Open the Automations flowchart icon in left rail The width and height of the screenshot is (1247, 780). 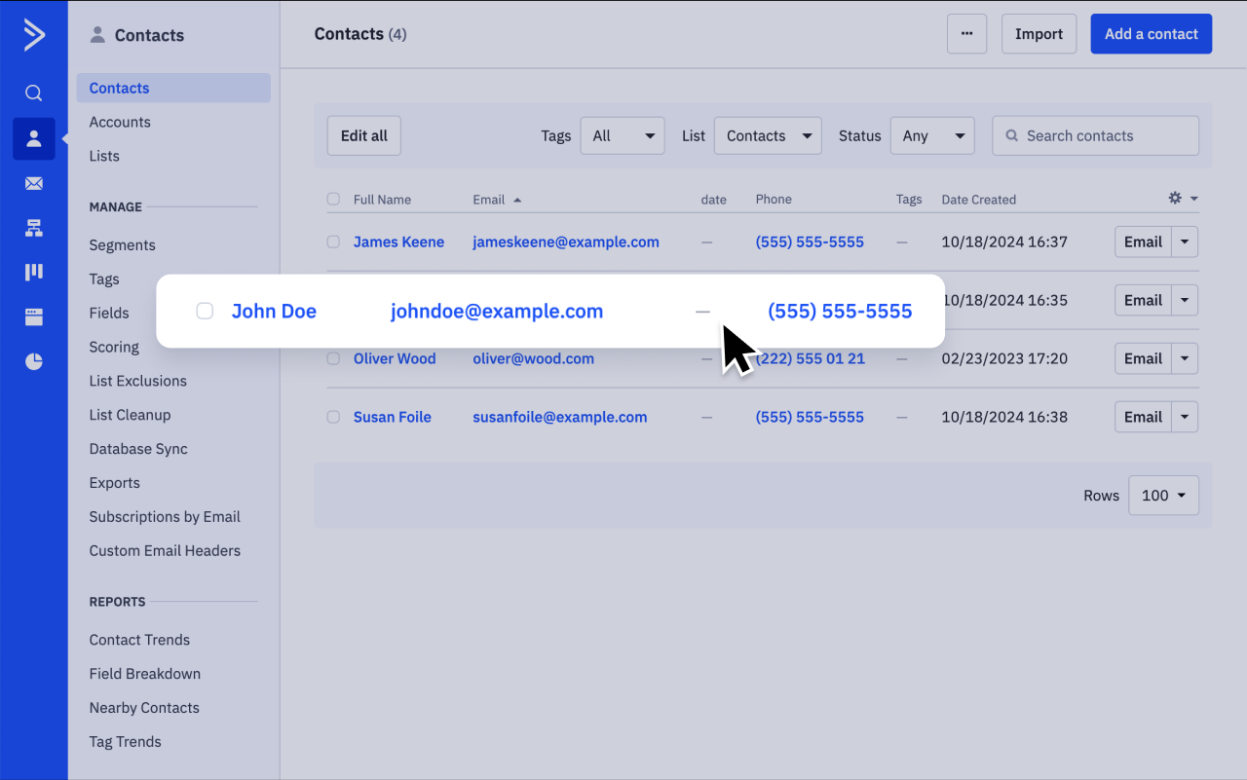[x=34, y=228]
